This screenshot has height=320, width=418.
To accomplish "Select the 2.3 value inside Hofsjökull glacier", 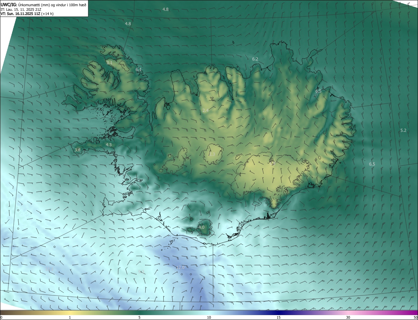I will point(212,154).
